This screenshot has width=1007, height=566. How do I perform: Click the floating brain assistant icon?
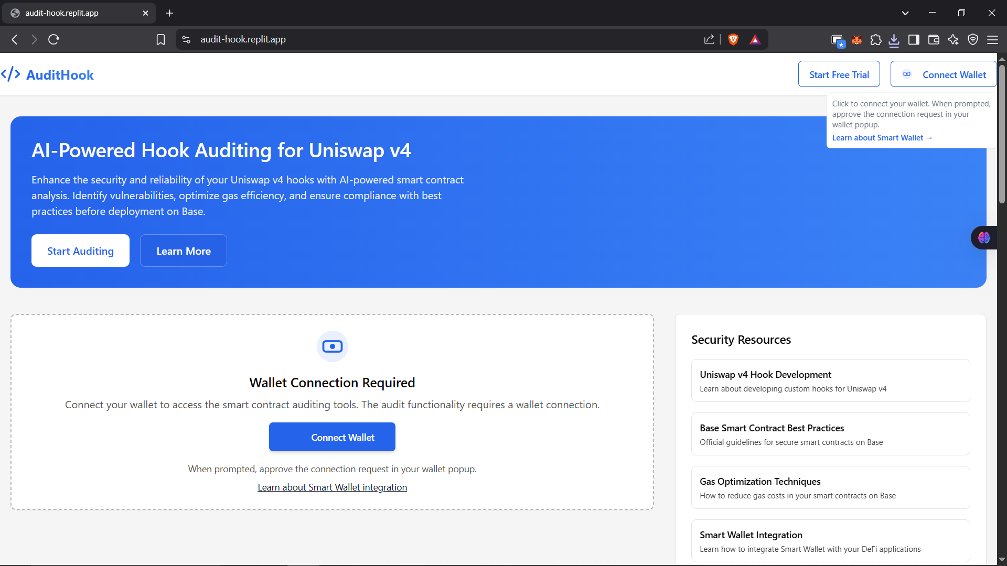click(984, 238)
